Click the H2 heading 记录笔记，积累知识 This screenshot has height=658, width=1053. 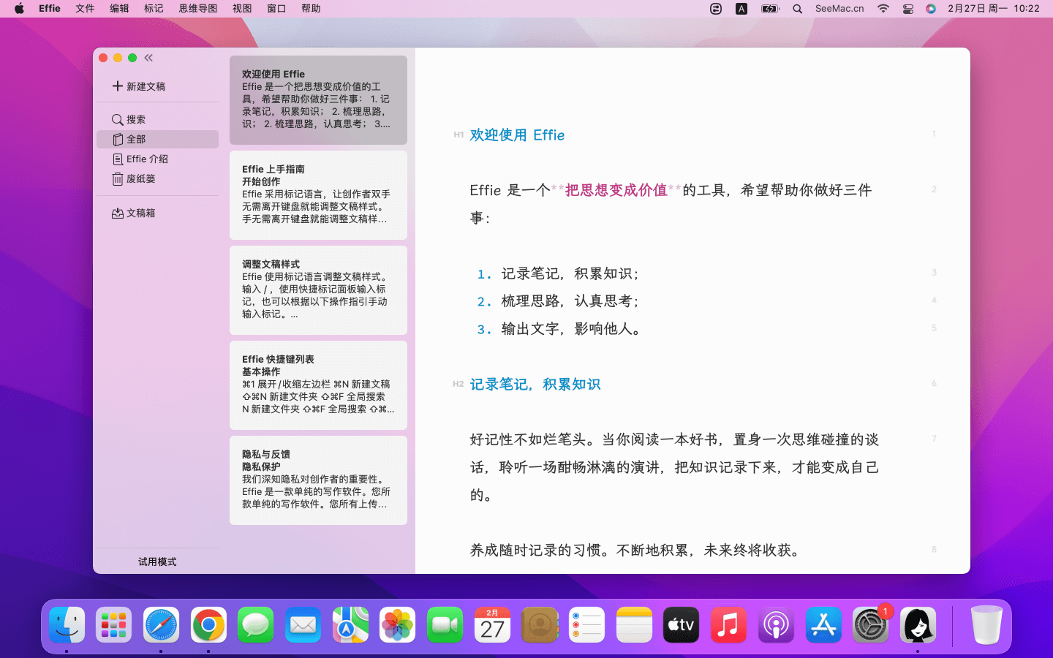pyautogui.click(x=535, y=385)
